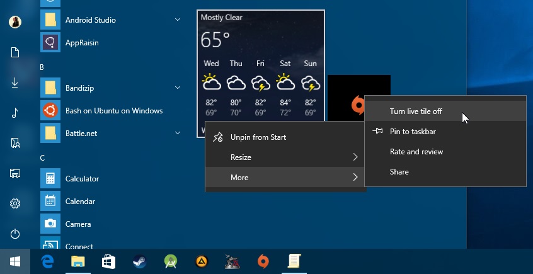Click Bandizip folder label
Screen dimensions: 533x274
[x=79, y=88]
